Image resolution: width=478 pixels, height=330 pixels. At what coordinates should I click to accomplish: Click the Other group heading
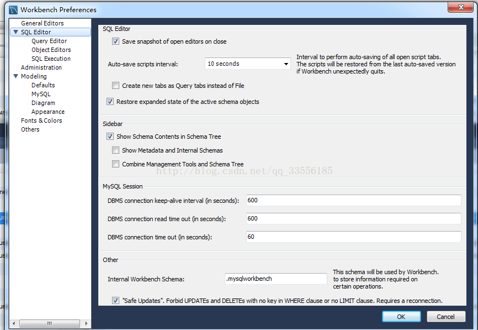pyautogui.click(x=110, y=260)
